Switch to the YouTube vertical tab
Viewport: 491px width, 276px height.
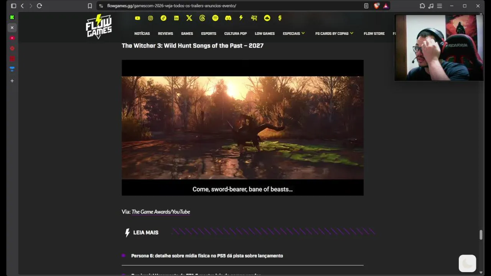[12, 38]
